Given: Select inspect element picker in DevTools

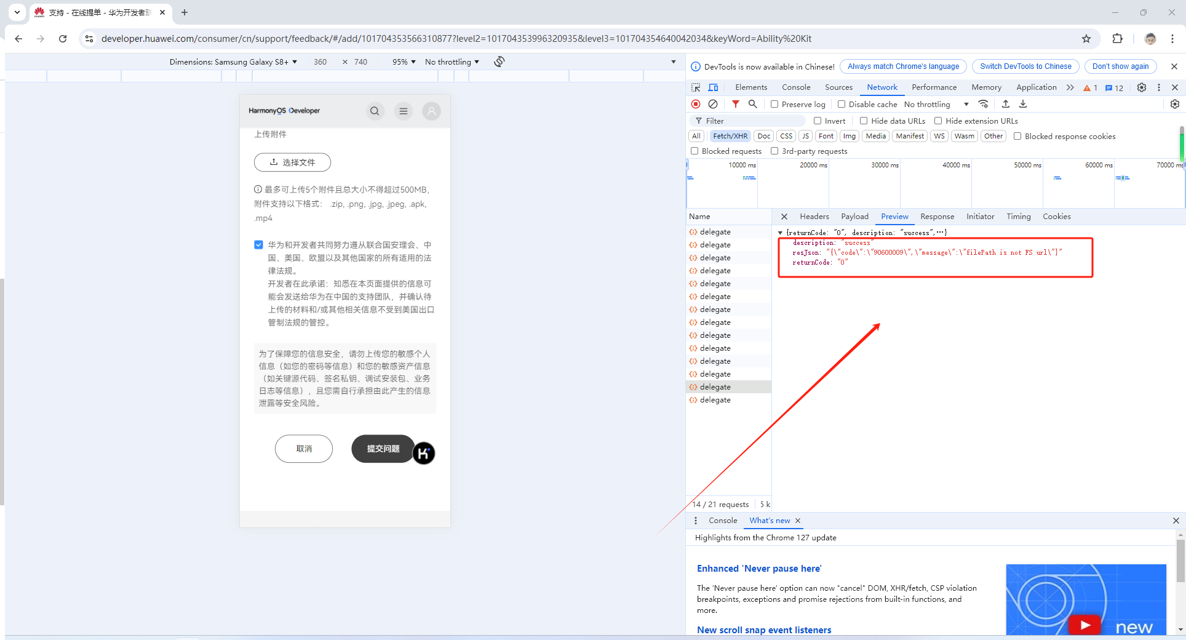Looking at the screenshot, I should point(696,87).
